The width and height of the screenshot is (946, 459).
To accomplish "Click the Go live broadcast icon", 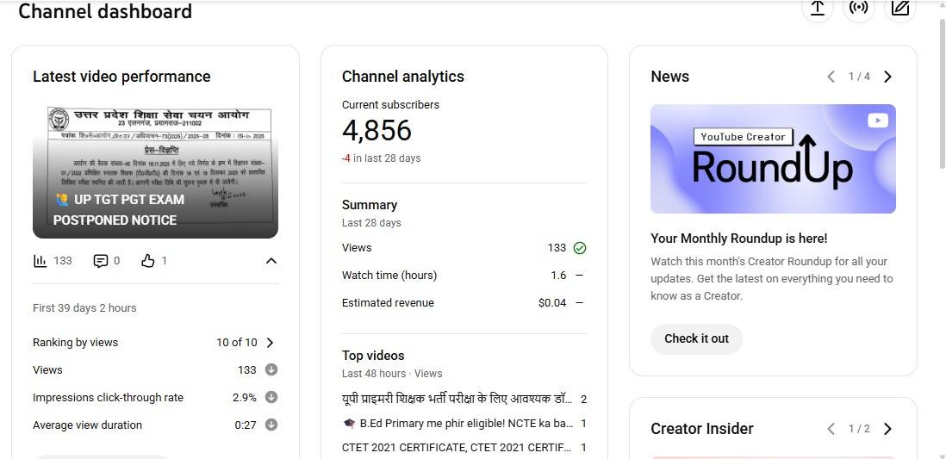I will click(859, 8).
